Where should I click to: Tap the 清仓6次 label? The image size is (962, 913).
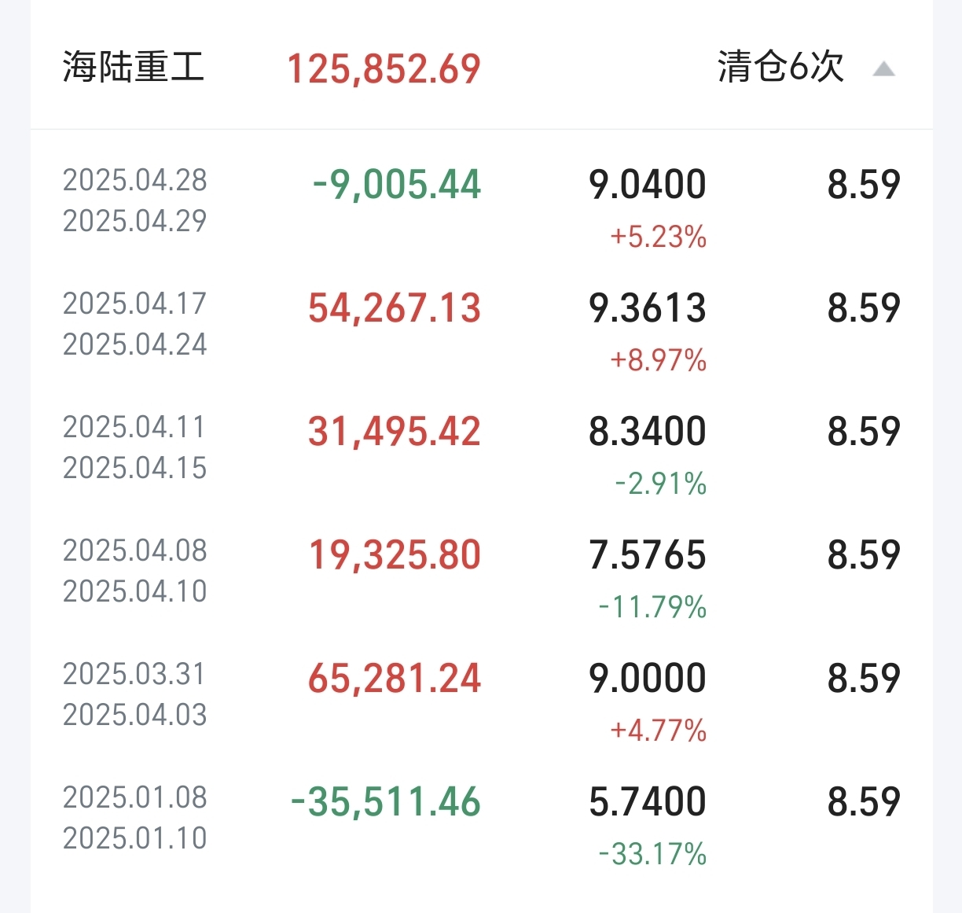780,67
